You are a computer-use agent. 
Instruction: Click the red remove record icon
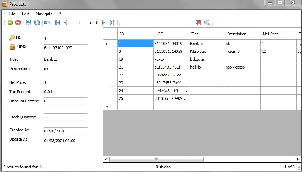coord(18,22)
